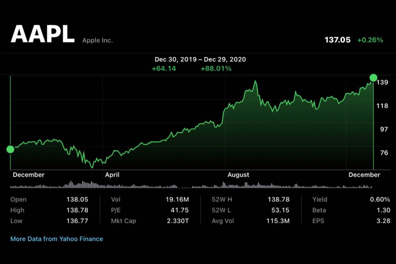Click the 52W L value 53.15
Screen dimensions: 396x264
[280, 210]
